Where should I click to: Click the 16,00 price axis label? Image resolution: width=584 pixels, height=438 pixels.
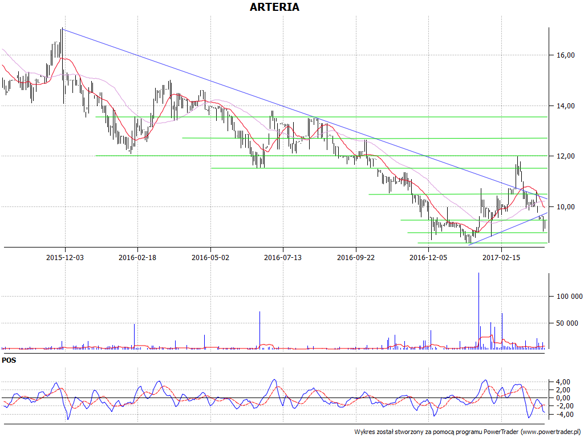point(566,55)
